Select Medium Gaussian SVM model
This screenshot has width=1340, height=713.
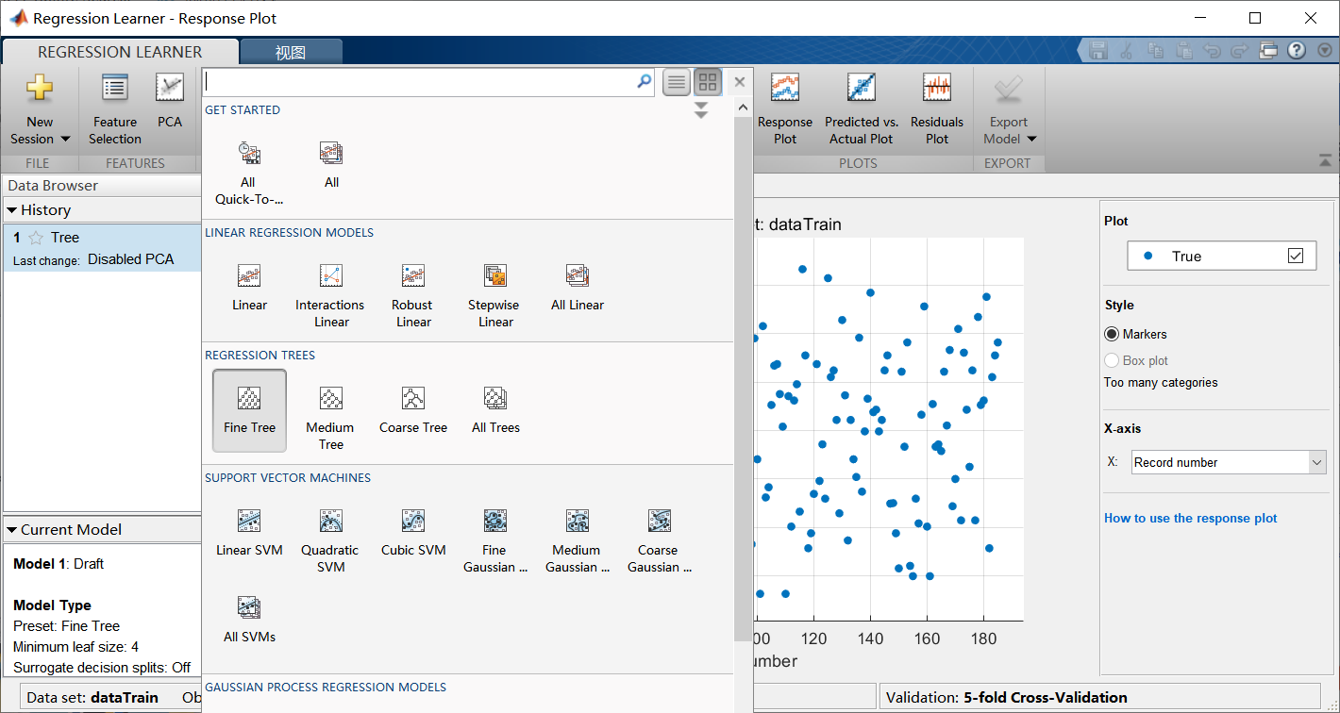(x=577, y=541)
